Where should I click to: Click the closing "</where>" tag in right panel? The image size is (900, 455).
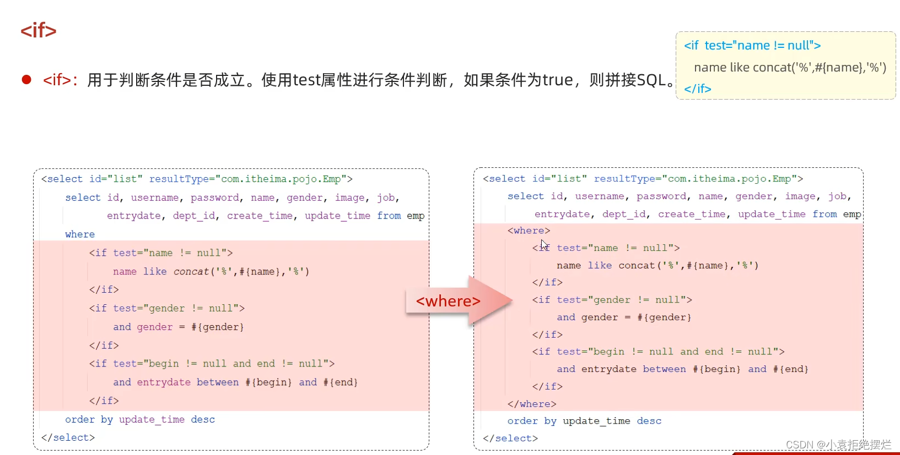pyautogui.click(x=532, y=404)
